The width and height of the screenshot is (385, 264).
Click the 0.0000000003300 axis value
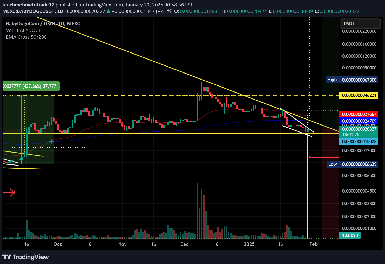(359, 204)
